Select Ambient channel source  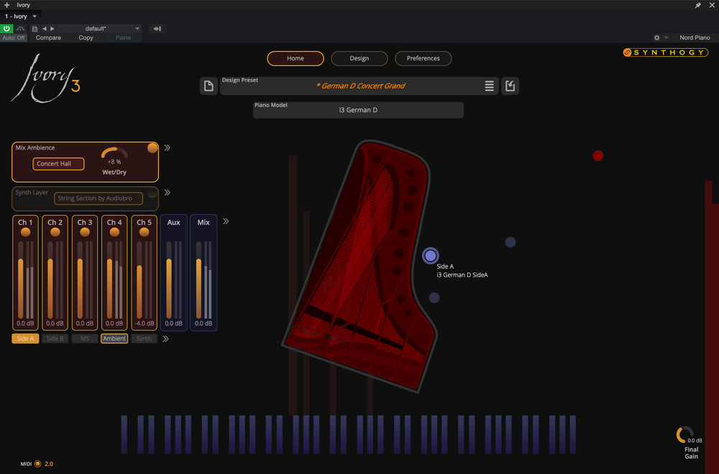pos(114,338)
